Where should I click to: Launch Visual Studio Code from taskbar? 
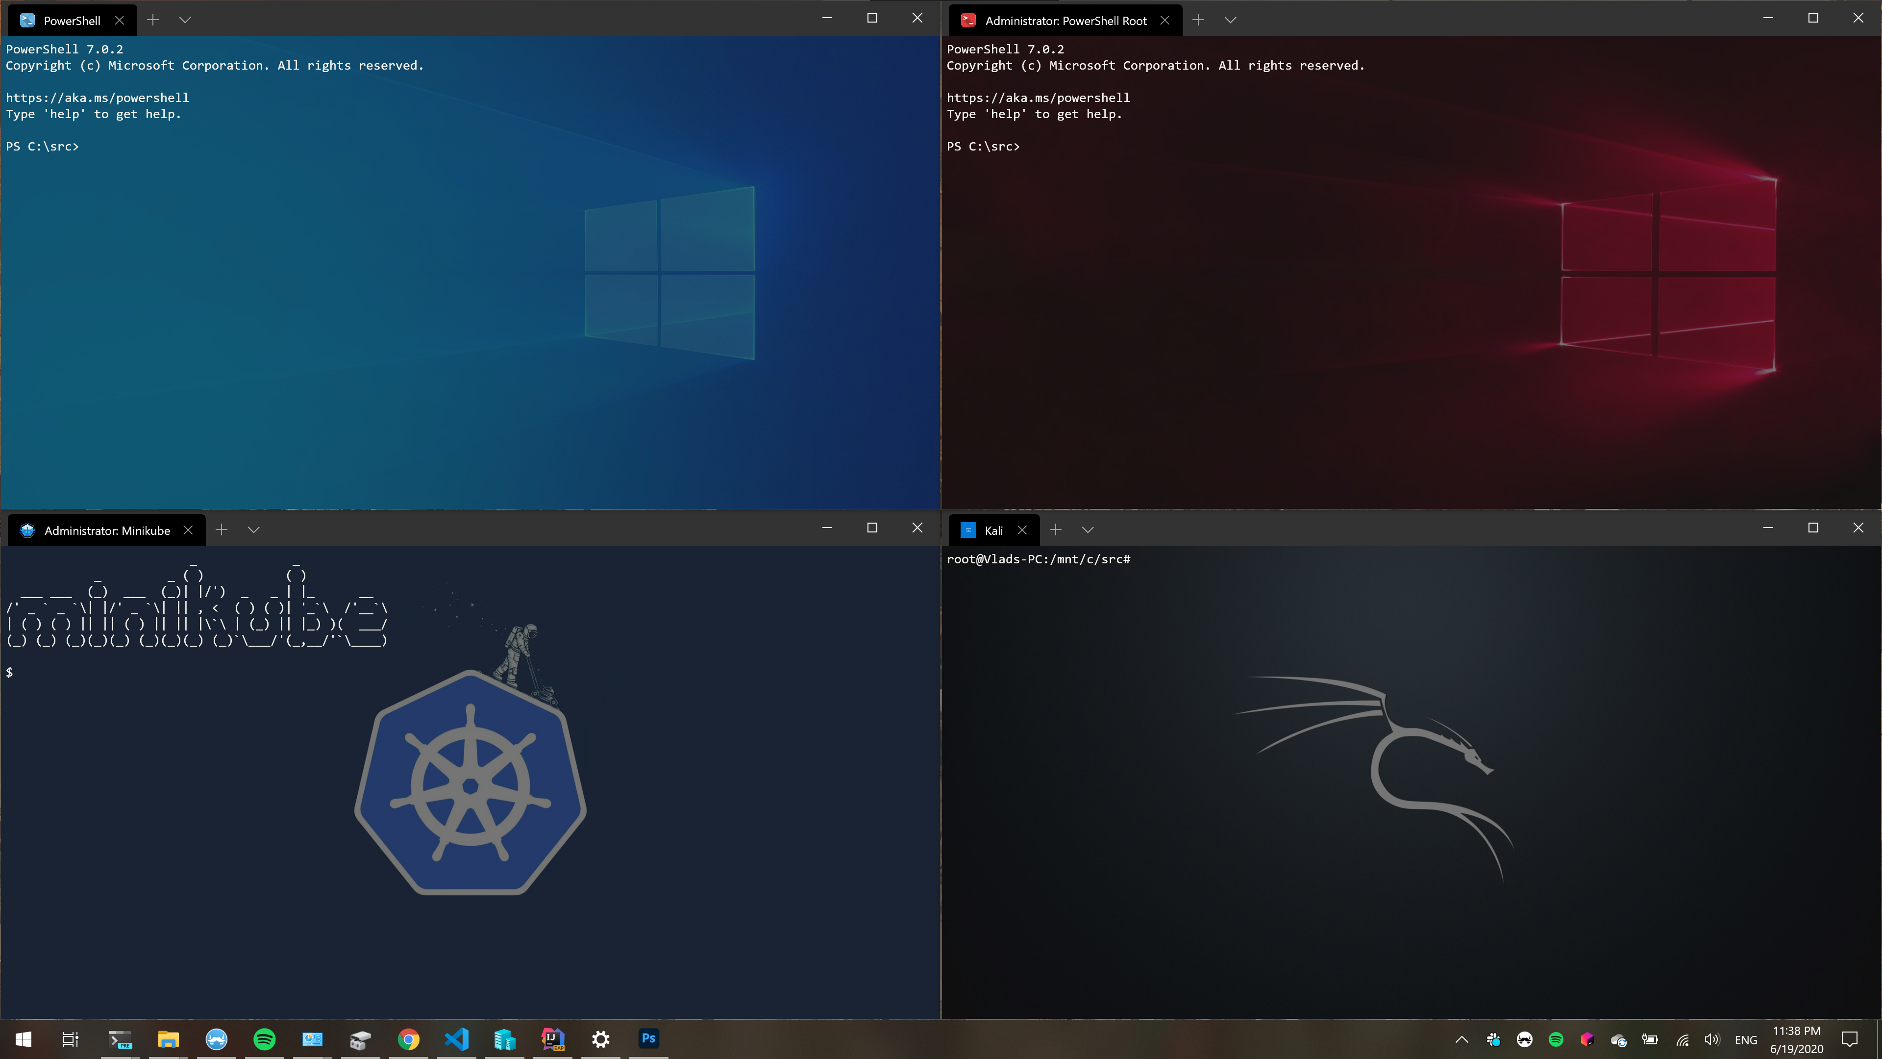pos(457,1039)
